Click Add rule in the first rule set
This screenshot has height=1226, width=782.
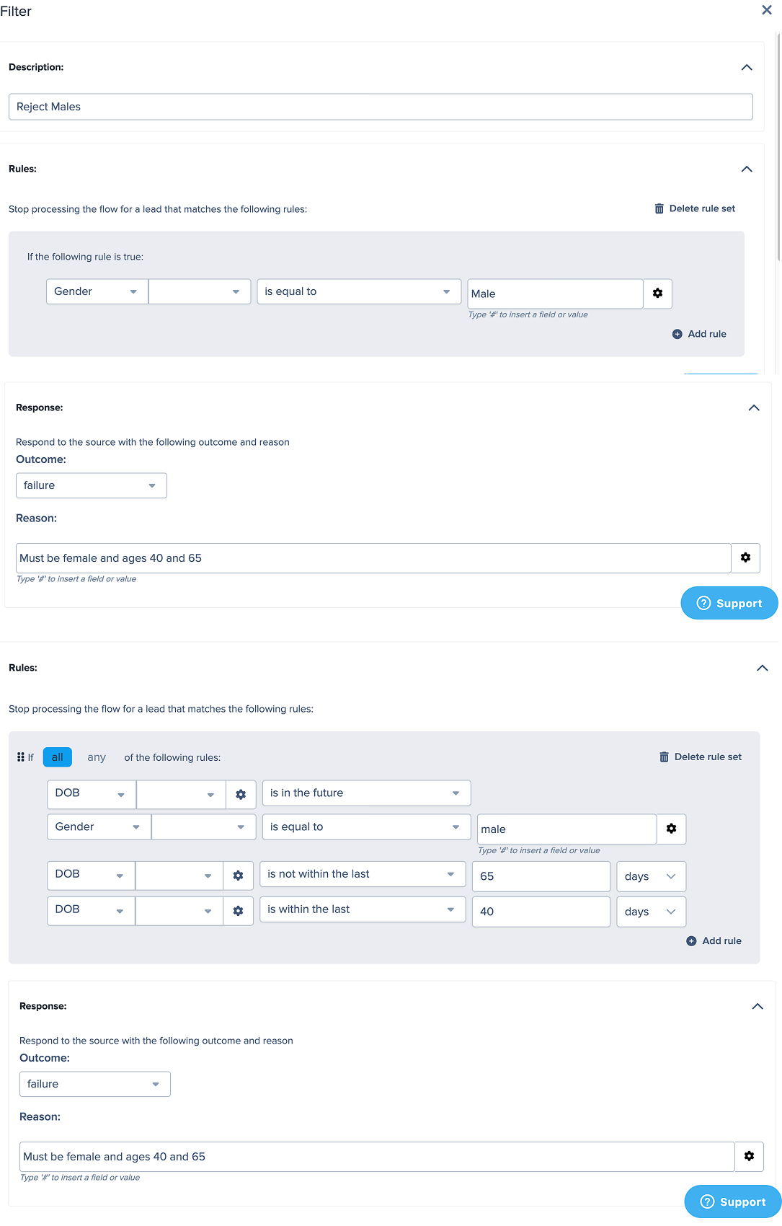699,334
